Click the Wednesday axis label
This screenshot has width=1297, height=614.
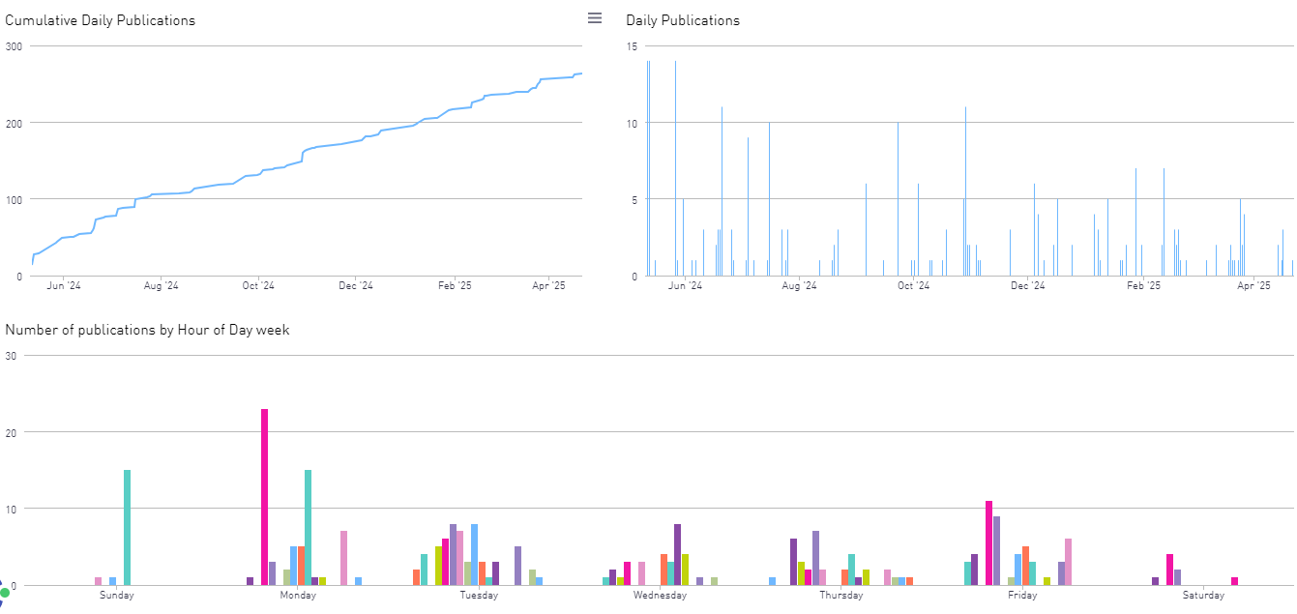pyautogui.click(x=660, y=596)
